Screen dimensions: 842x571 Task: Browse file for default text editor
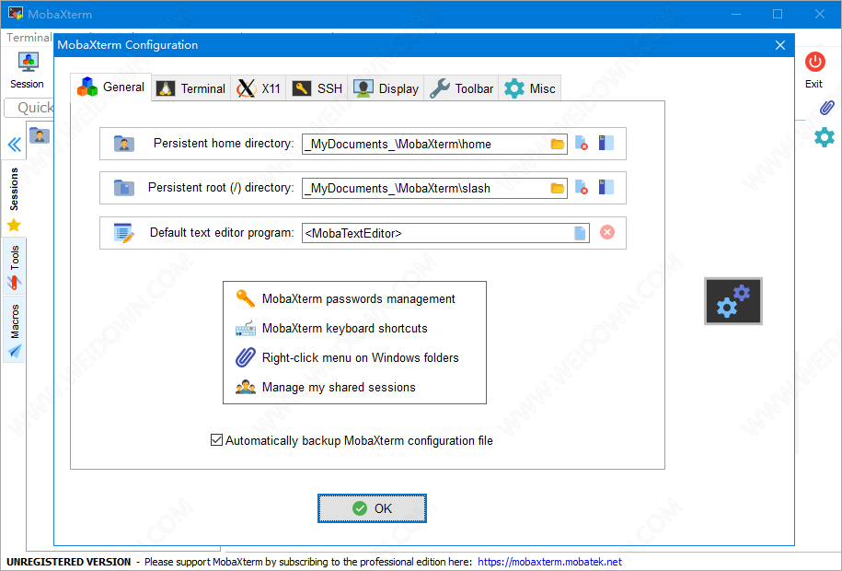(580, 233)
